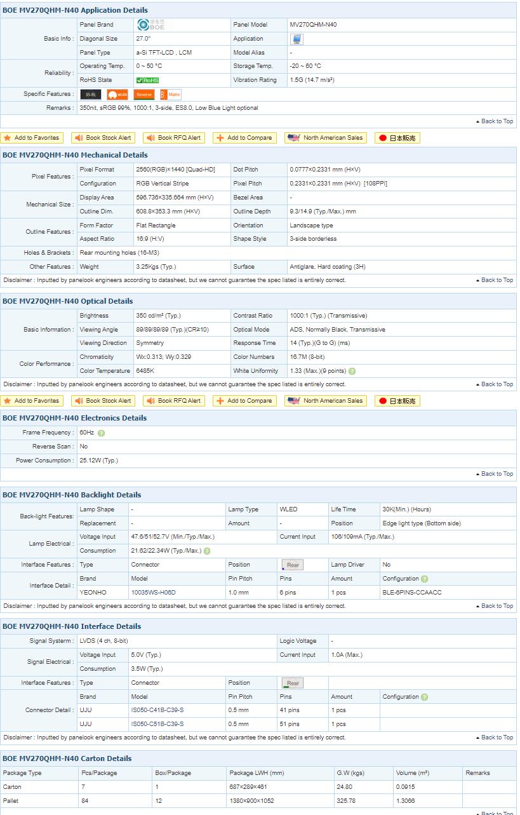Screen dimensions: 520x815
Task: Click the Application Details section heading
Action: (75, 10)
